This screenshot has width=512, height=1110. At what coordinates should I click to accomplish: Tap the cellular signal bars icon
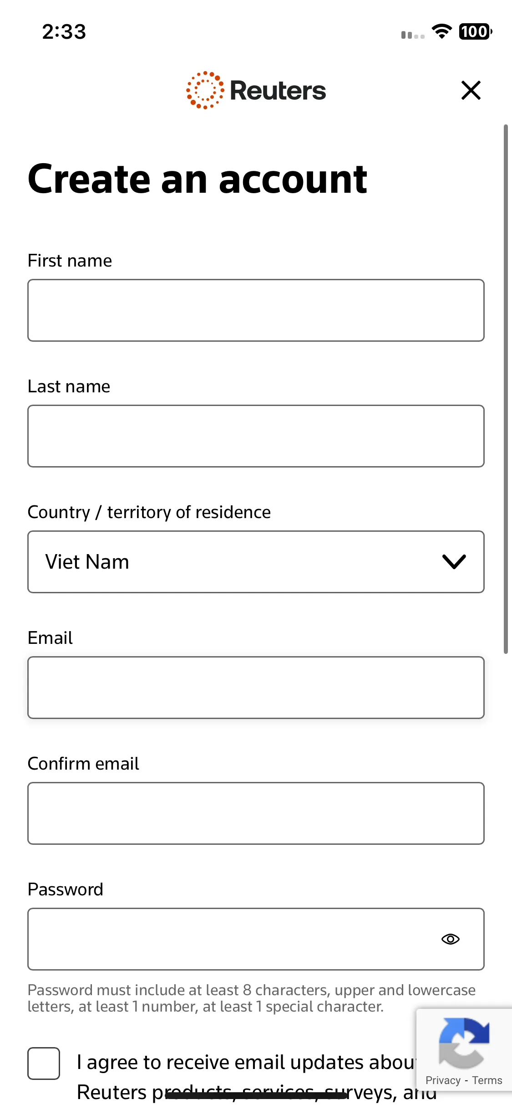pos(413,35)
